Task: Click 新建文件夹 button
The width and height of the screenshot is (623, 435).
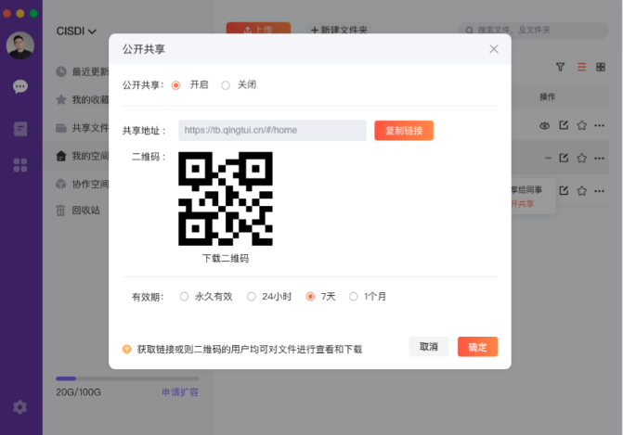Action: (x=339, y=30)
